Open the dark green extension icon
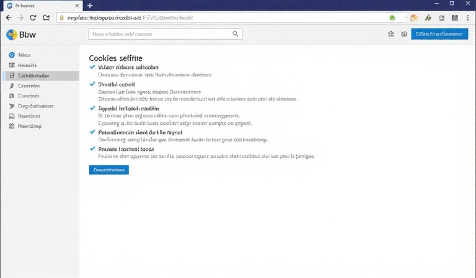476x278 pixels. pyautogui.click(x=428, y=18)
